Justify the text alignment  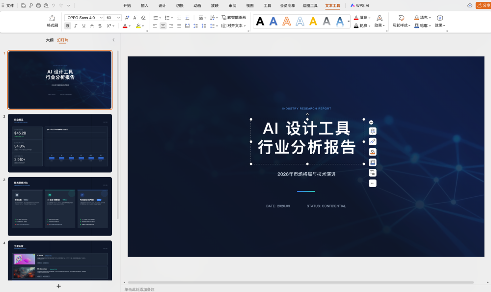point(179,26)
